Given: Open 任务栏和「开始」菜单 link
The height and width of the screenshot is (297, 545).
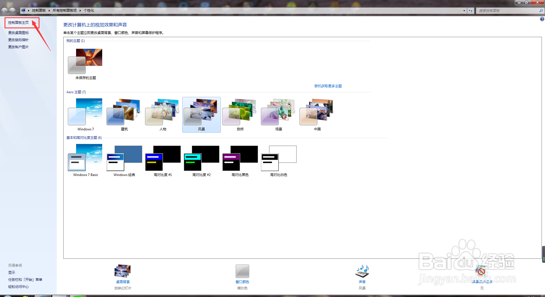Looking at the screenshot, I should [25, 280].
